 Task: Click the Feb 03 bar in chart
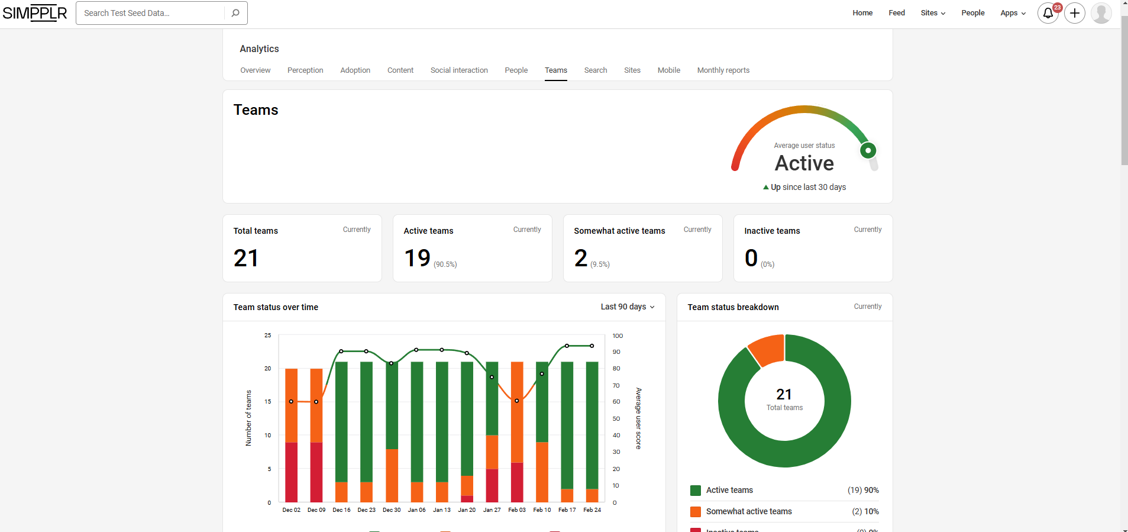[x=517, y=432]
